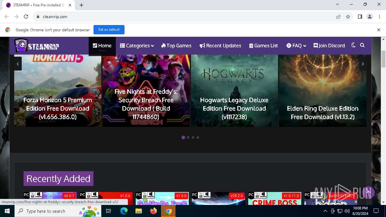Screen dimensions: 386x217
Task: Open a new browser tab
Action: 81,5
